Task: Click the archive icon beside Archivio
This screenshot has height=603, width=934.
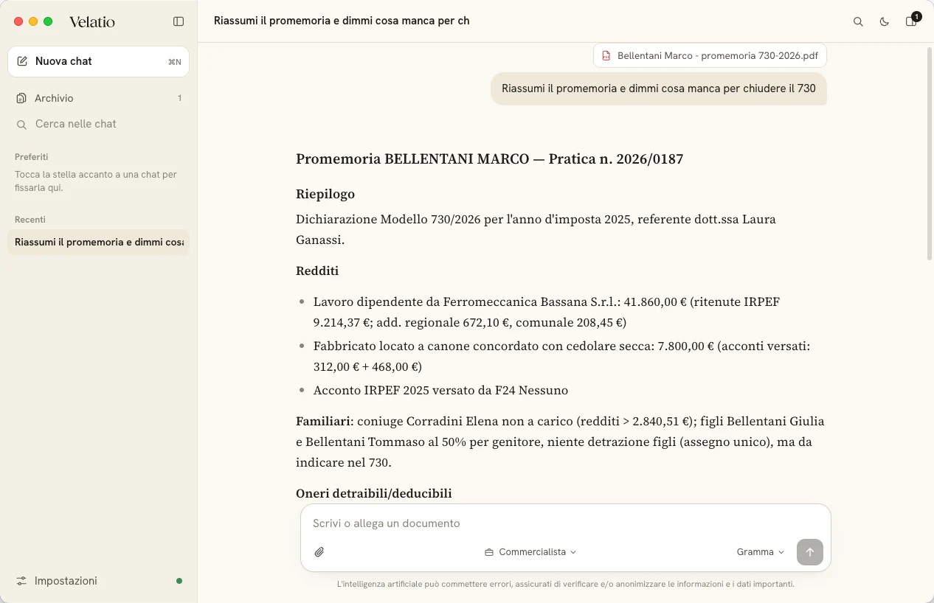Action: (x=21, y=98)
